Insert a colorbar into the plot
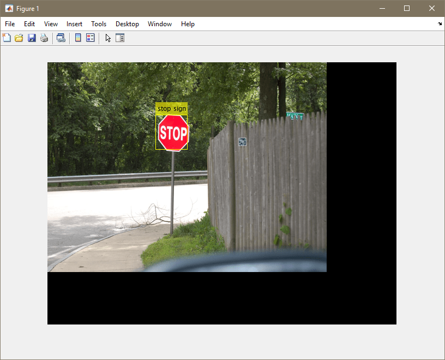 pos(77,38)
